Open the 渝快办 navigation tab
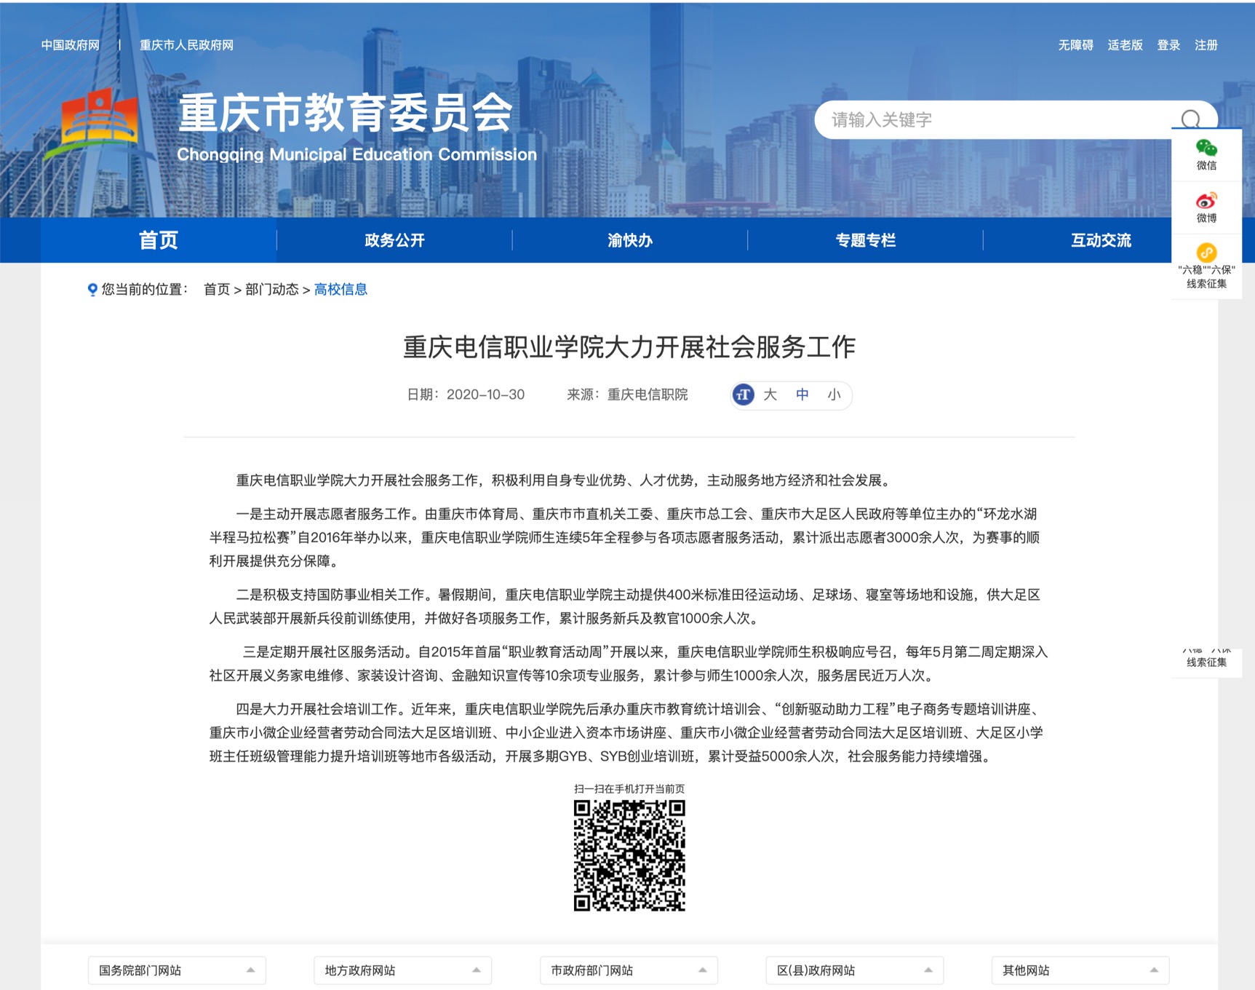Screen dimensions: 1255x990 point(630,240)
